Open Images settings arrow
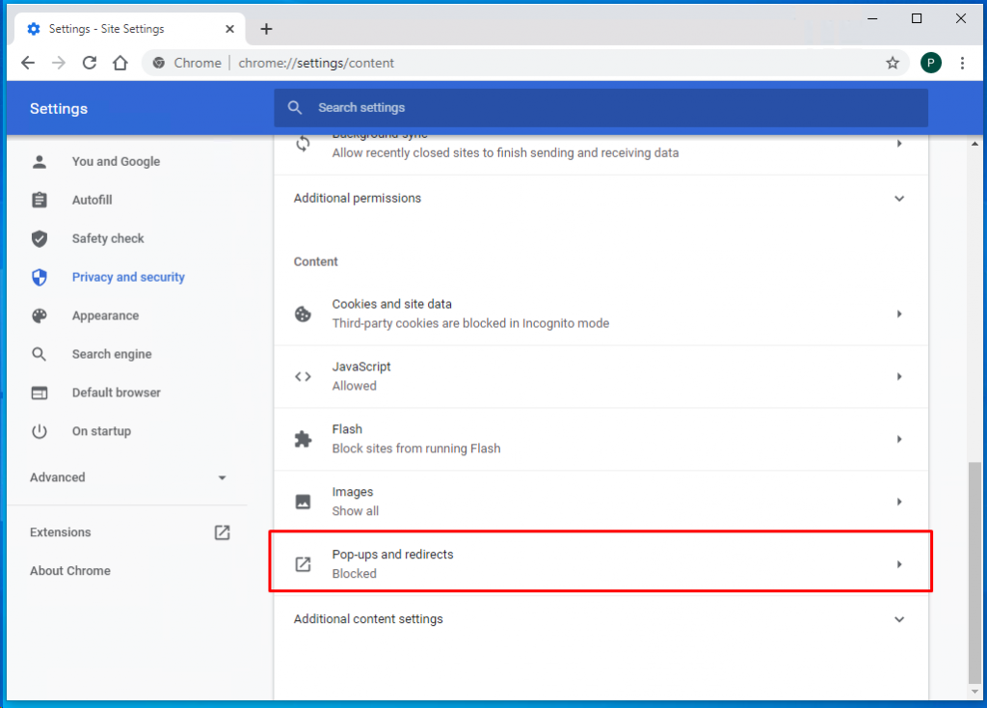This screenshot has height=708, width=987. (899, 502)
